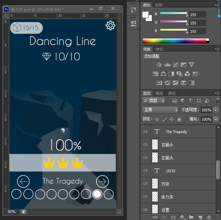Screen dimensions: 221x220
Task: Toggle lock transparent pixels
Action: [x=157, y=119]
